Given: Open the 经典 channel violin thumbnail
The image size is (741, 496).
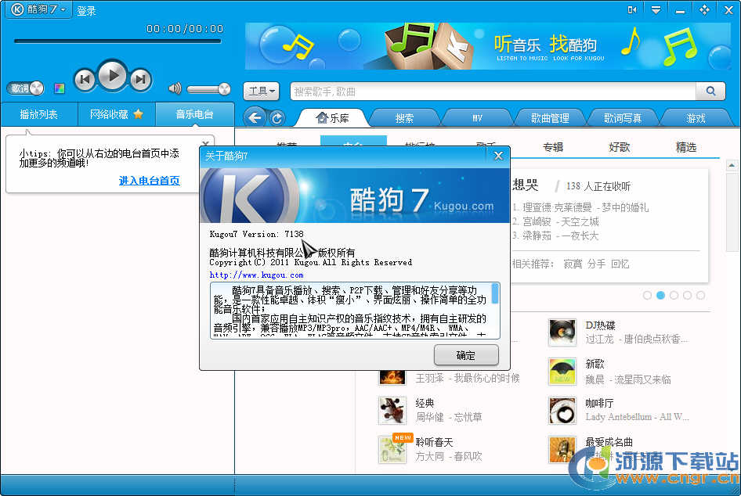Looking at the screenshot, I should pyautogui.click(x=392, y=411).
